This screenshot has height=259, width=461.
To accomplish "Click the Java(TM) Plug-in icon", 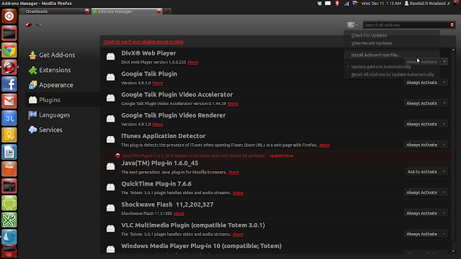I will click(x=110, y=166).
